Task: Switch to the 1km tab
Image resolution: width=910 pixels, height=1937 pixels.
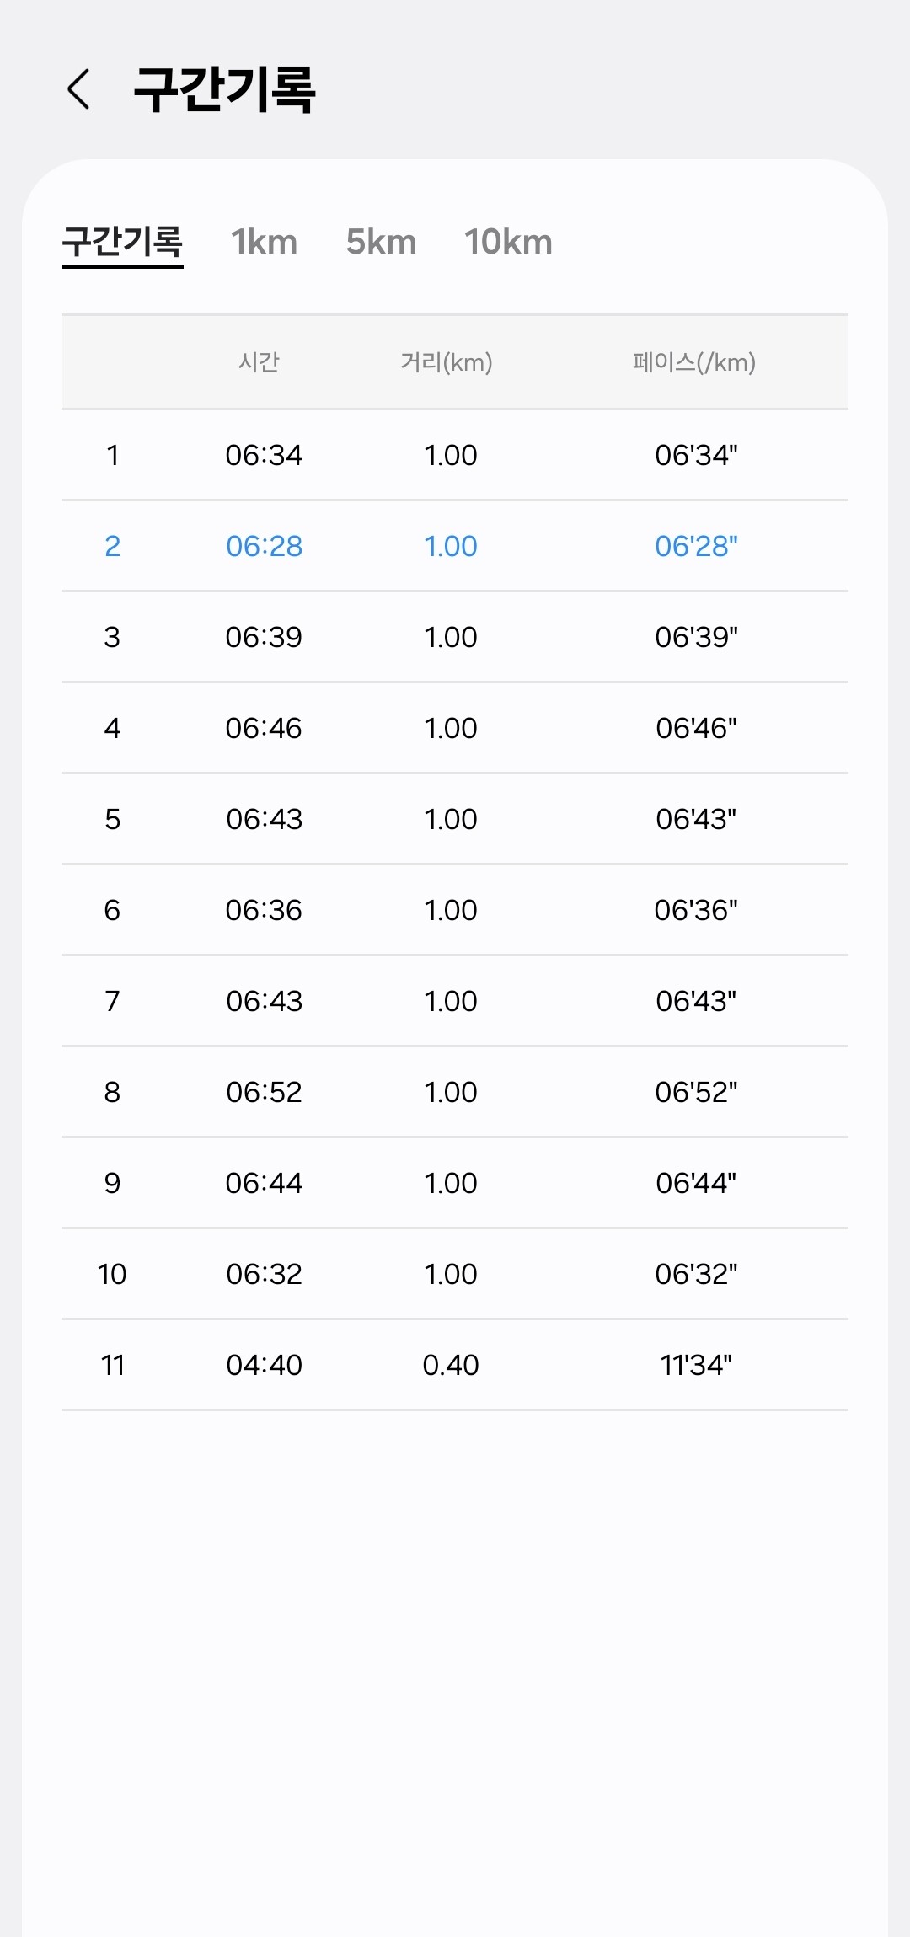Action: point(264,243)
